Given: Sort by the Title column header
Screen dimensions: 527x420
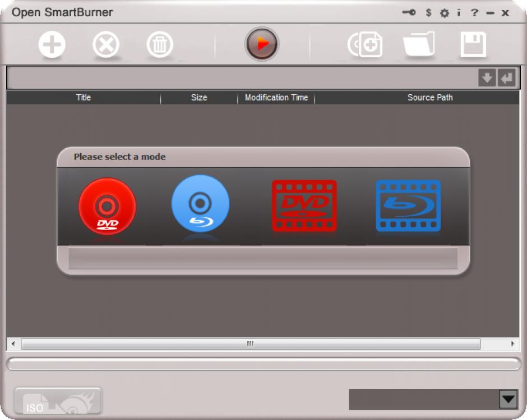Looking at the screenshot, I should click(x=84, y=98).
